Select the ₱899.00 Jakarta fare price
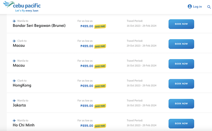The width and height of the screenshot is (212, 131). click(x=87, y=106)
